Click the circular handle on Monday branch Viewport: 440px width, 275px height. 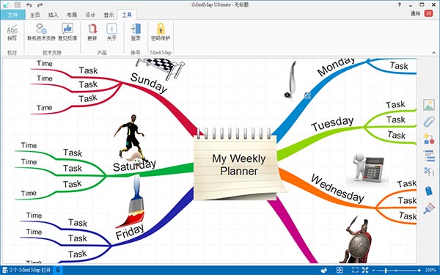point(307,95)
